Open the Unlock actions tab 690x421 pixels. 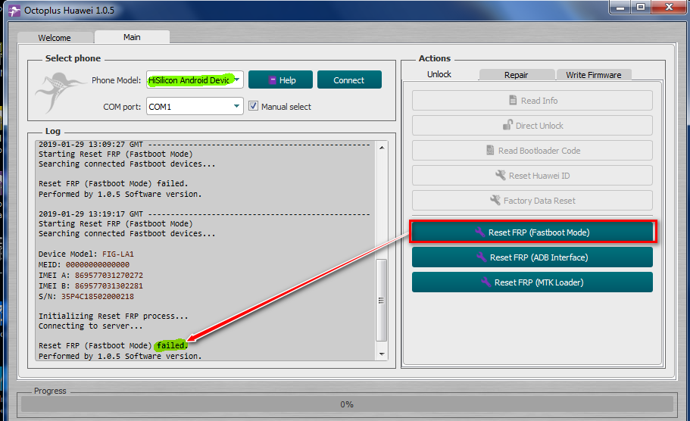[439, 74]
